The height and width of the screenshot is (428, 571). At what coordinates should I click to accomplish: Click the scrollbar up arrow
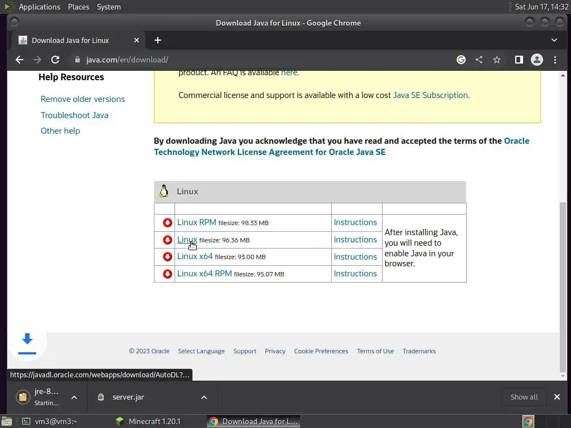[x=563, y=75]
